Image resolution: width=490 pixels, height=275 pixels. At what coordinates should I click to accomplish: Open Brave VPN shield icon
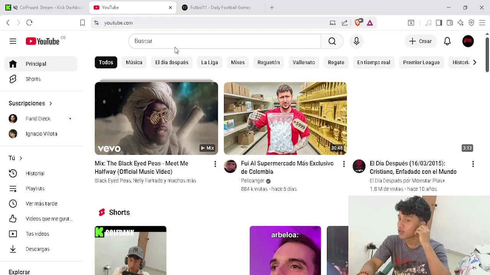471,23
